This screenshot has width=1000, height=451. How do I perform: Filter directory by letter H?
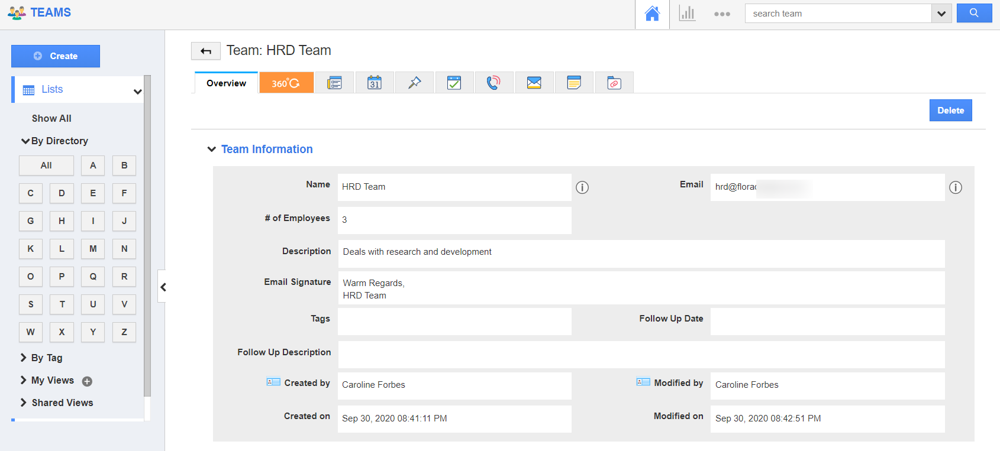pos(62,221)
